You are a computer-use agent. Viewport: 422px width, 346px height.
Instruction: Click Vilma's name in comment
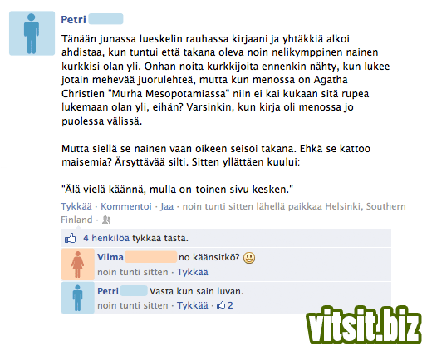click(x=110, y=257)
